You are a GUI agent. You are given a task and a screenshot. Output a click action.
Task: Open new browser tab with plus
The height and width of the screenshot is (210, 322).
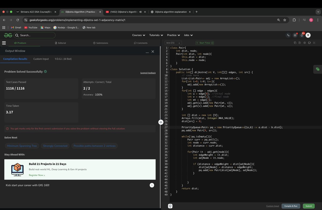point(197,12)
